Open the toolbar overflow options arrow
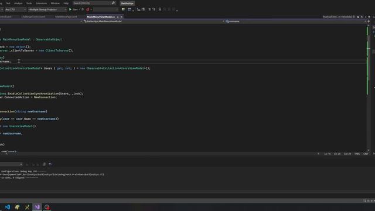Viewport: 375px width, 211px height. [177, 10]
